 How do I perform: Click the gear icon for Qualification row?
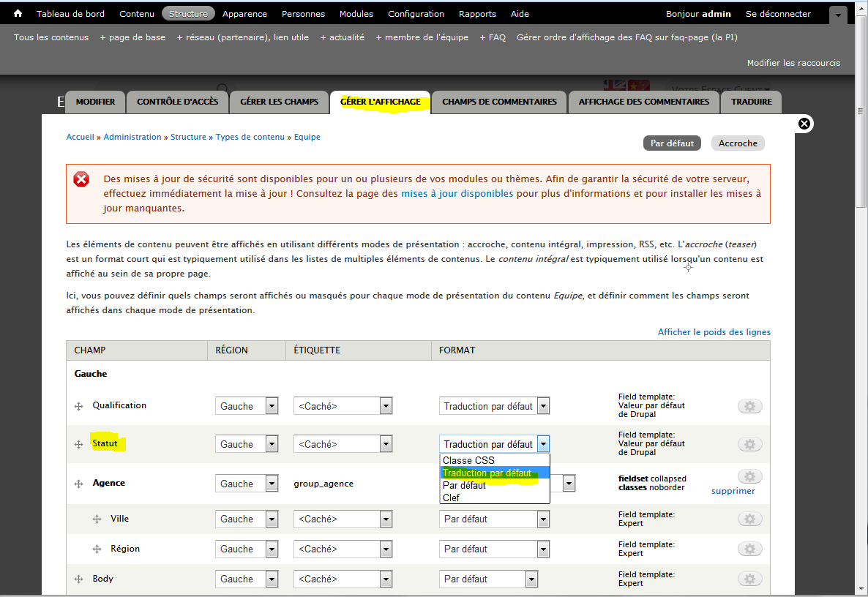(749, 406)
